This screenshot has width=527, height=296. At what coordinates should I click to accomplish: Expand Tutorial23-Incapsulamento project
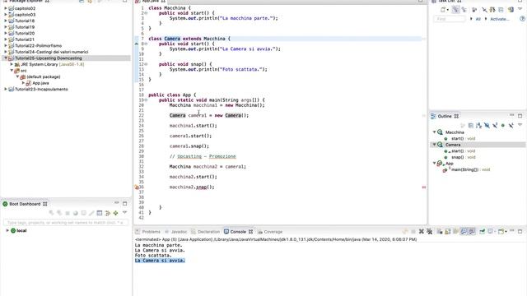pyautogui.click(x=6, y=90)
